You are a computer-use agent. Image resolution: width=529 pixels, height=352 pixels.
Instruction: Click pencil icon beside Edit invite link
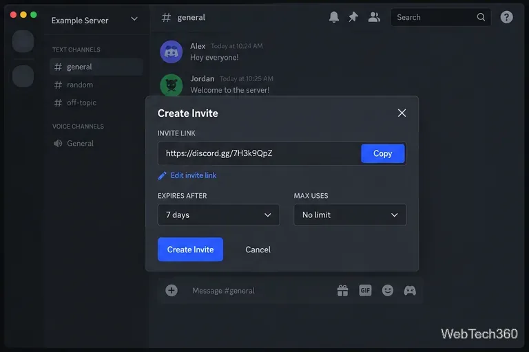[x=163, y=175]
